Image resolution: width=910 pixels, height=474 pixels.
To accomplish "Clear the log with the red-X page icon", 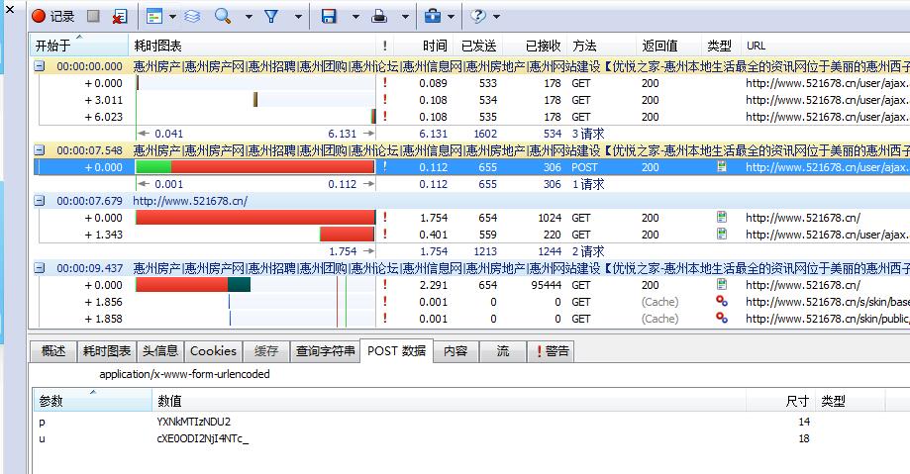I will point(120,16).
